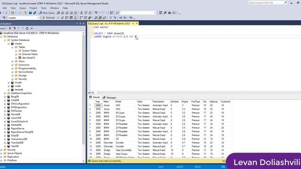Select the Server Objects folder
Viewport: 301px width, 169px height.
[x=15, y=154]
